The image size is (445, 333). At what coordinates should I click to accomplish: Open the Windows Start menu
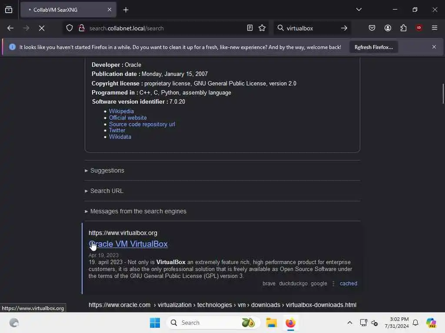[155, 323]
